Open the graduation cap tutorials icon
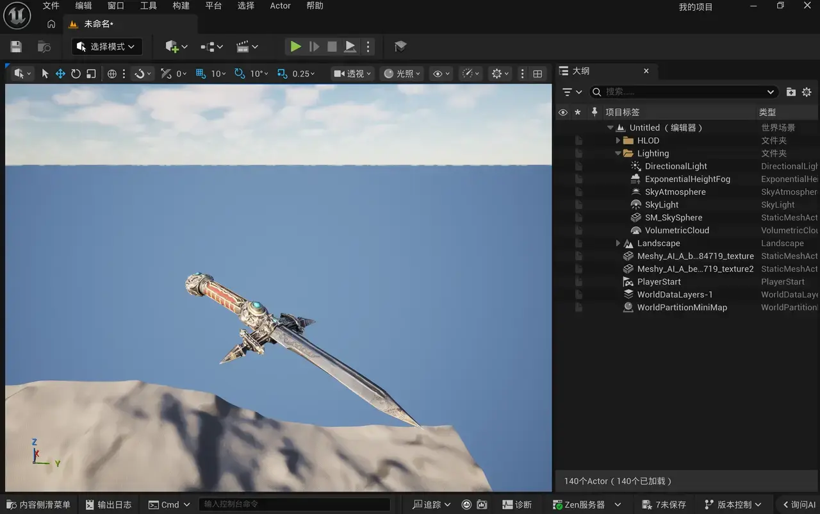820x514 pixels. pos(400,46)
